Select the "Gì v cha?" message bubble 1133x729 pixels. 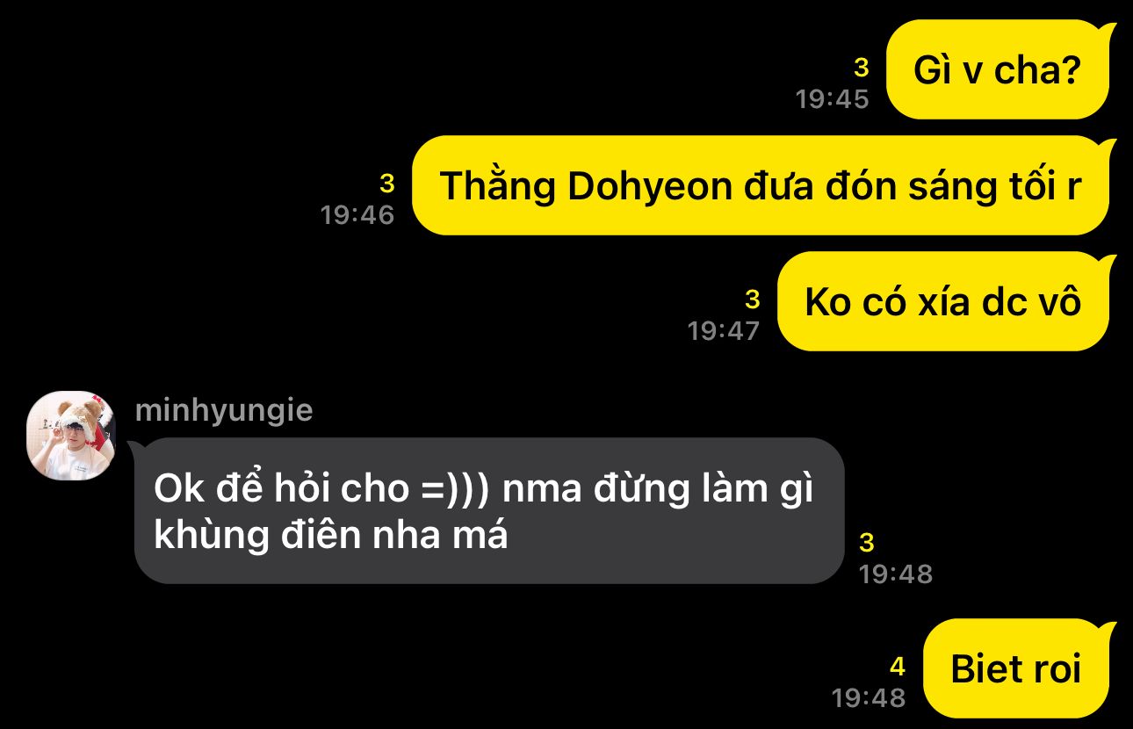[x=999, y=69]
